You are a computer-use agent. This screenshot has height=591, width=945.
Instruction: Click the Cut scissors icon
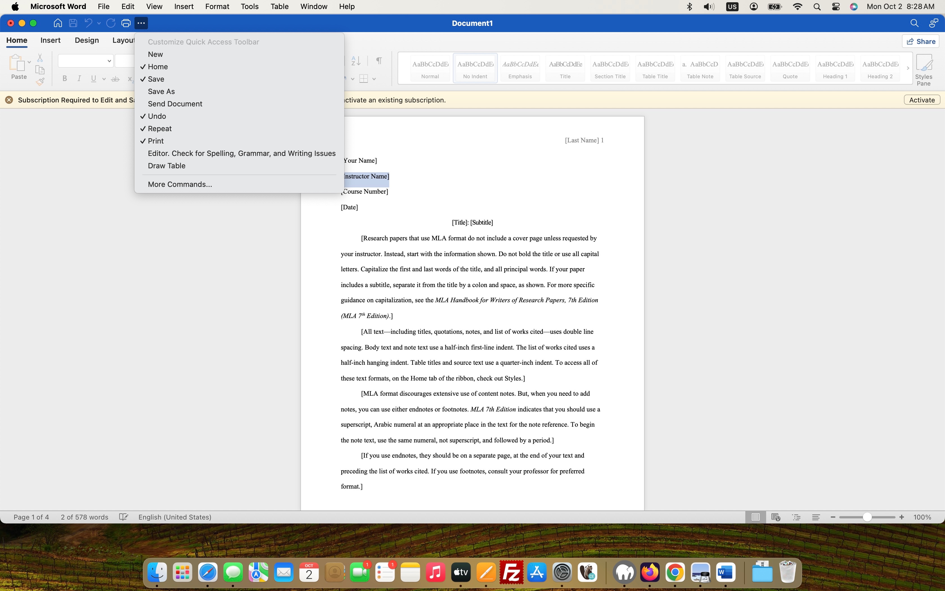[40, 58]
